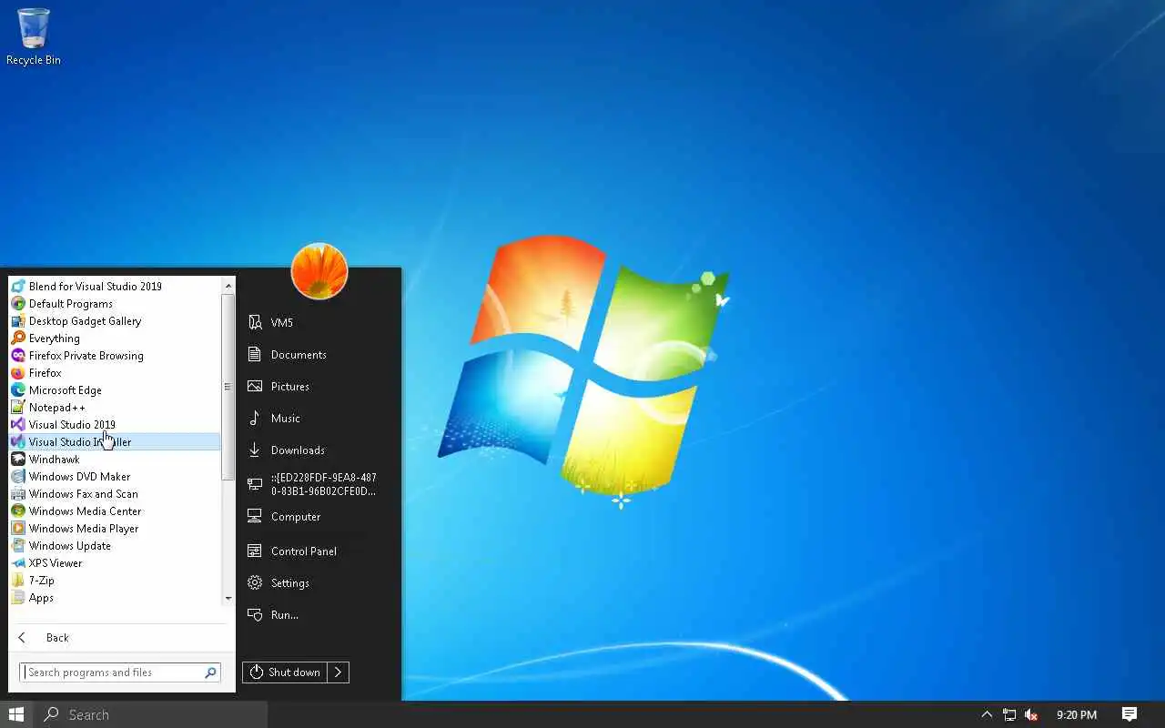The image size is (1165, 728).
Task: Open Settings from the start menu
Action: (319, 582)
